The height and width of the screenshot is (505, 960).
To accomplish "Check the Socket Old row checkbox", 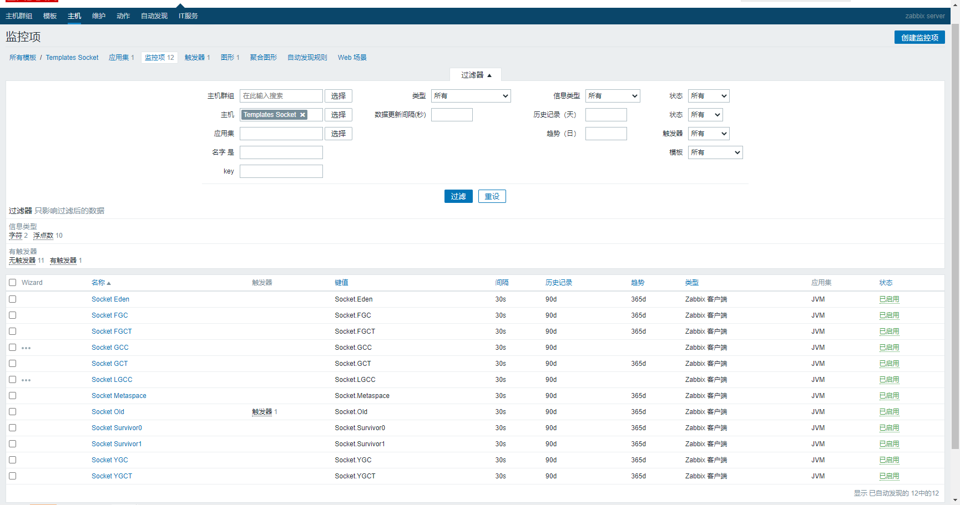I will point(13,412).
